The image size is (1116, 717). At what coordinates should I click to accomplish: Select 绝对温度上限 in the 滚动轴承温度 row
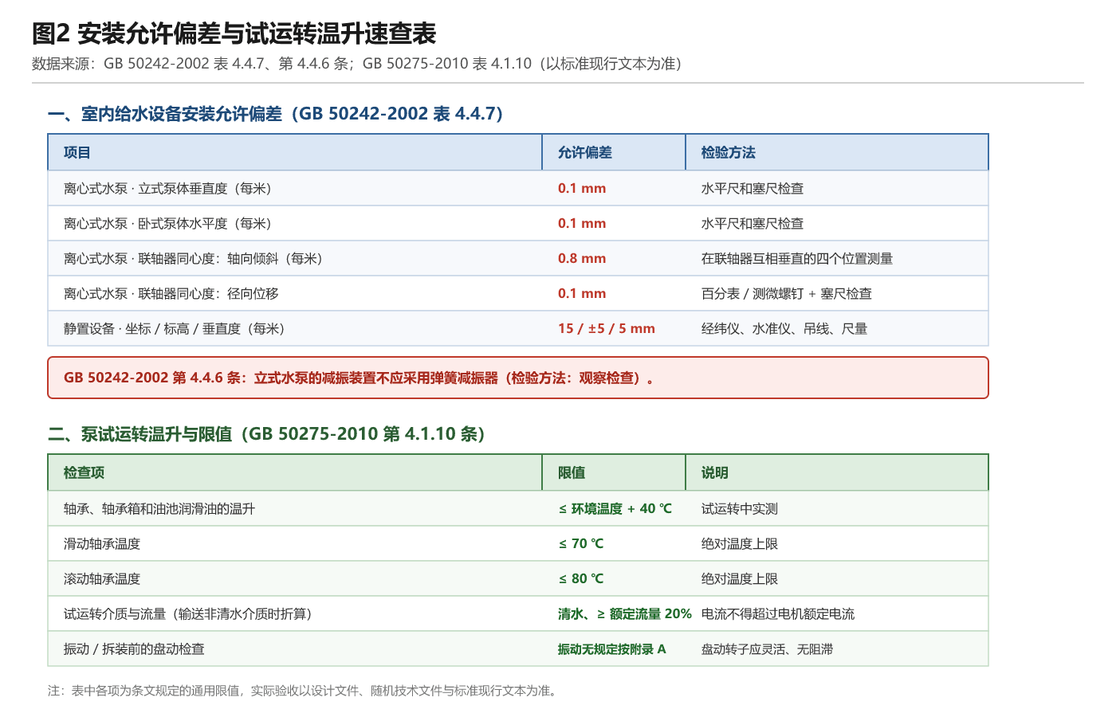point(740,579)
